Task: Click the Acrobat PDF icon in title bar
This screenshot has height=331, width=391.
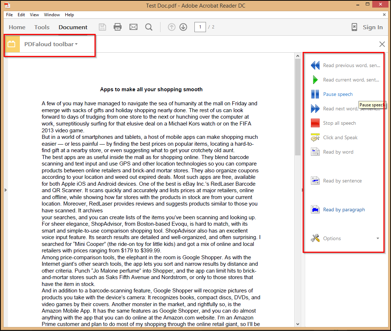Action: [x=7, y=5]
